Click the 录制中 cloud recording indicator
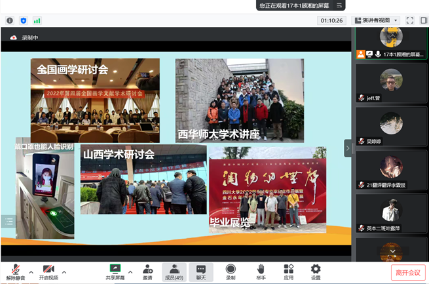 [x=24, y=37]
